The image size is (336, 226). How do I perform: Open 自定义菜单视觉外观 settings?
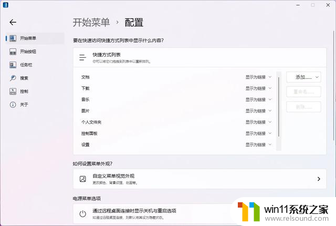click(x=199, y=179)
